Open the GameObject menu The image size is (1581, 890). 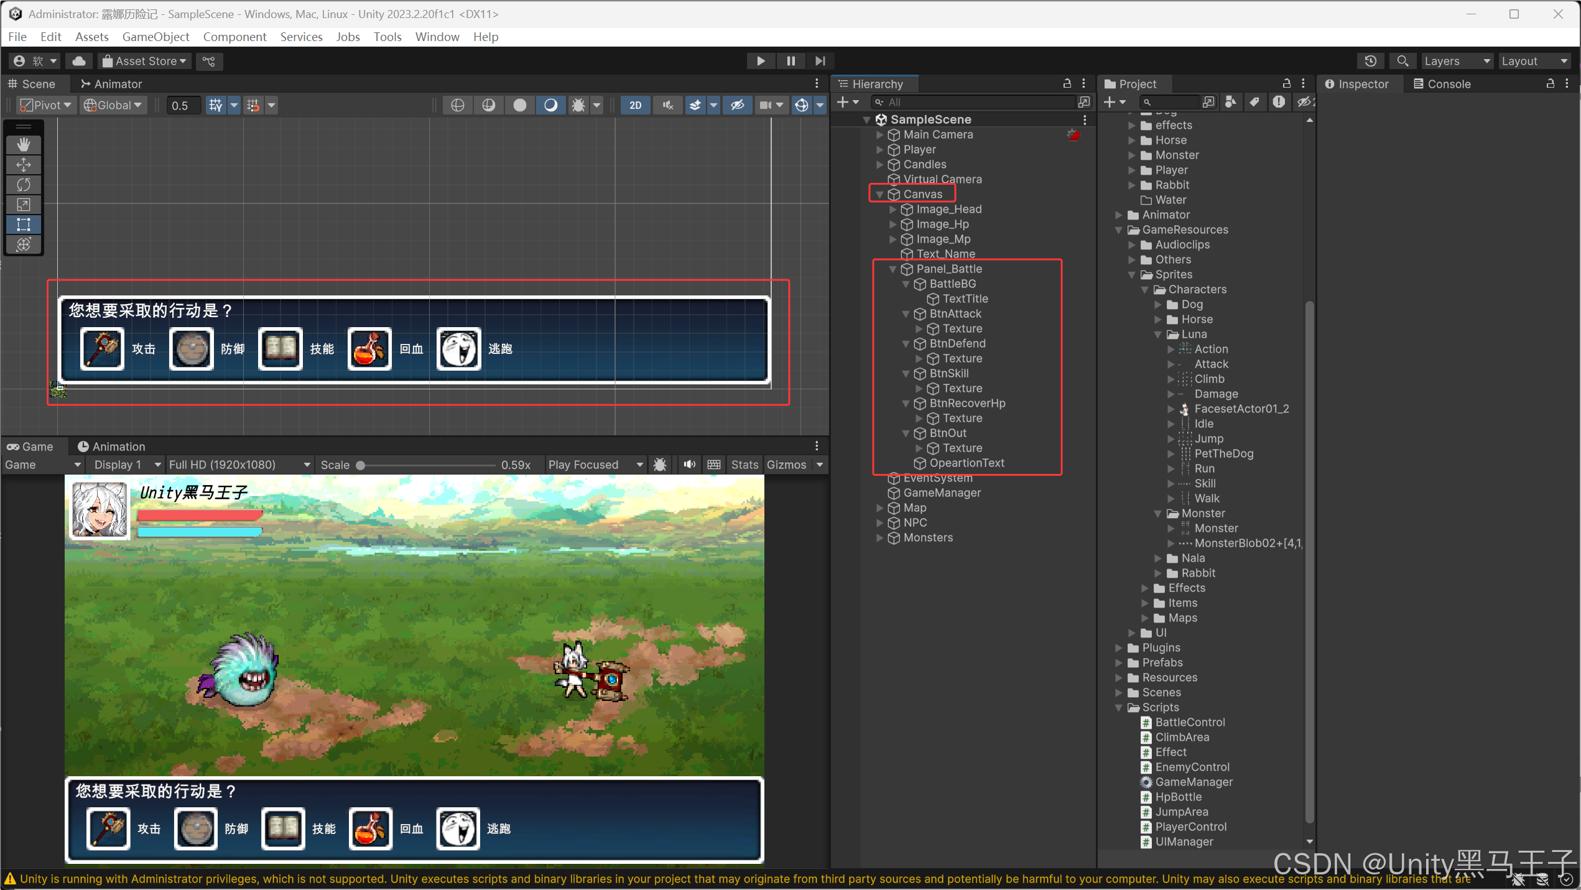point(155,37)
